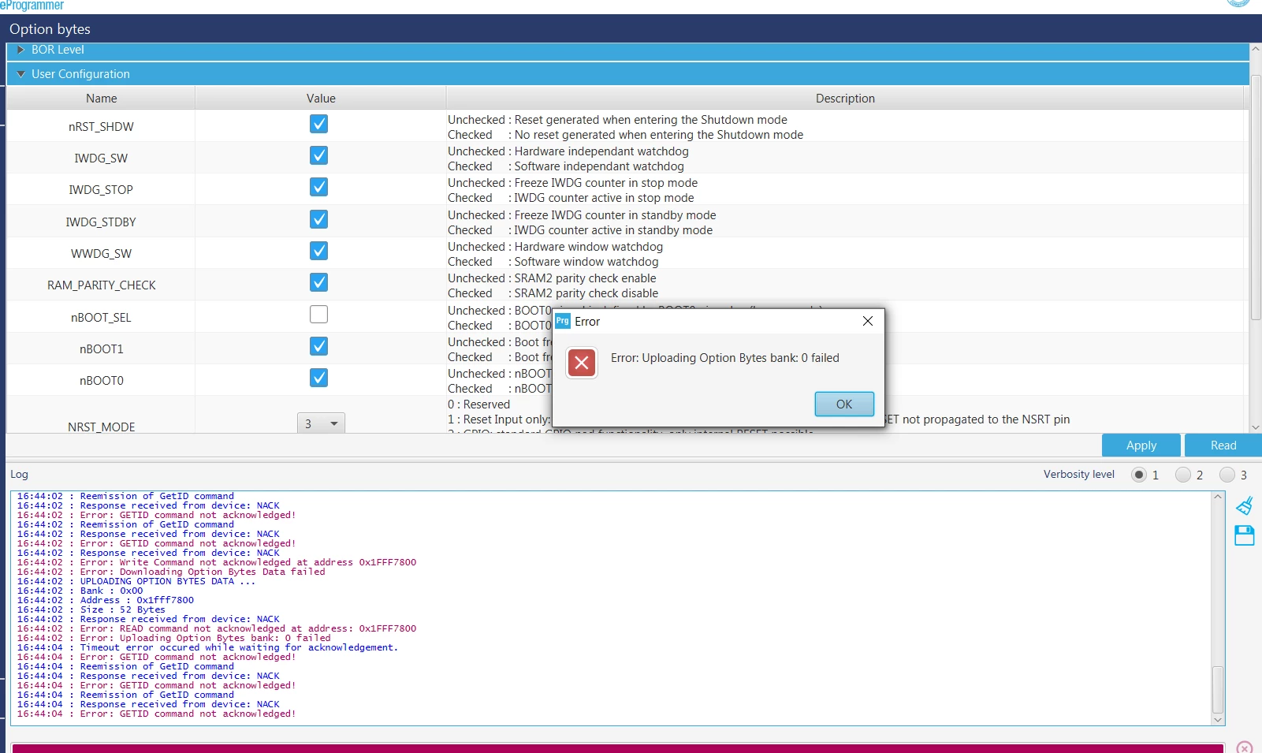
Task: Click the IWDG_STDBY name cell
Action: pyautogui.click(x=101, y=222)
